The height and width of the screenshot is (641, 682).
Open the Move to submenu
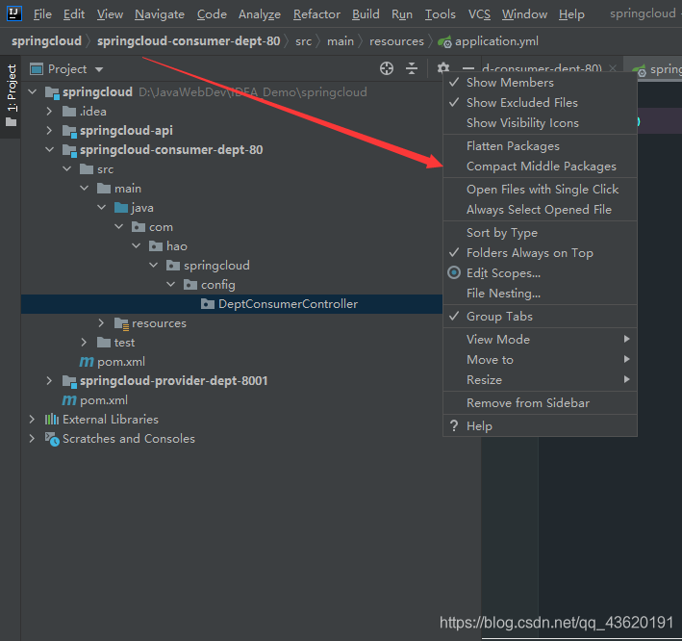click(540, 360)
